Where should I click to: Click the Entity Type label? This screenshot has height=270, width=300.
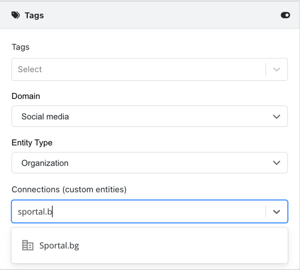click(x=32, y=143)
